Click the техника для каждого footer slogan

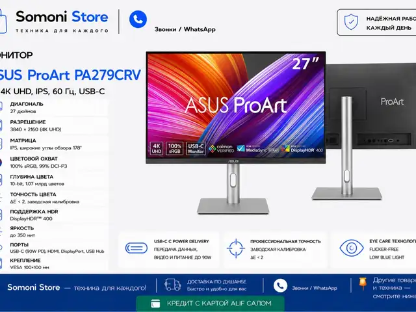tap(110, 288)
